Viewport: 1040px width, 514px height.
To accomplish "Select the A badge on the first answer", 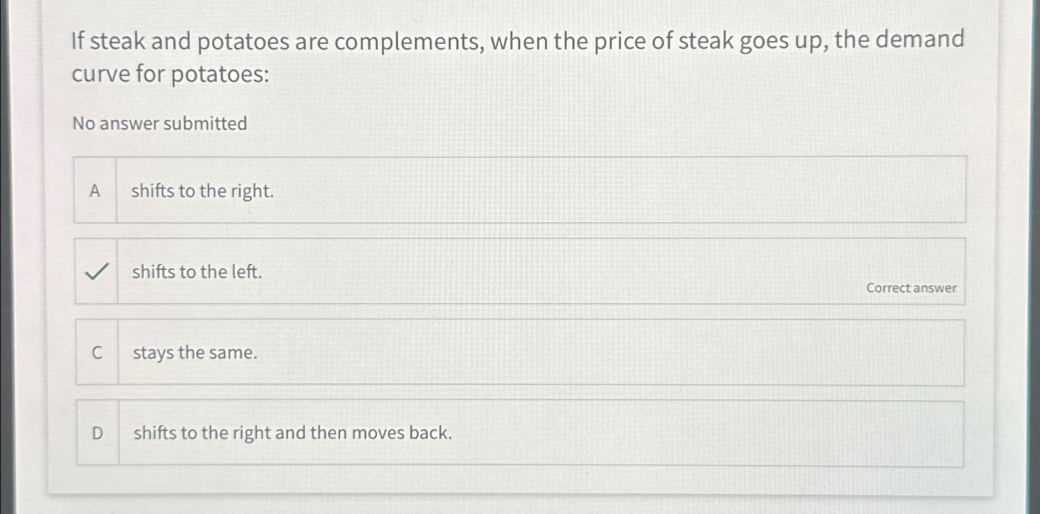I will [97, 190].
